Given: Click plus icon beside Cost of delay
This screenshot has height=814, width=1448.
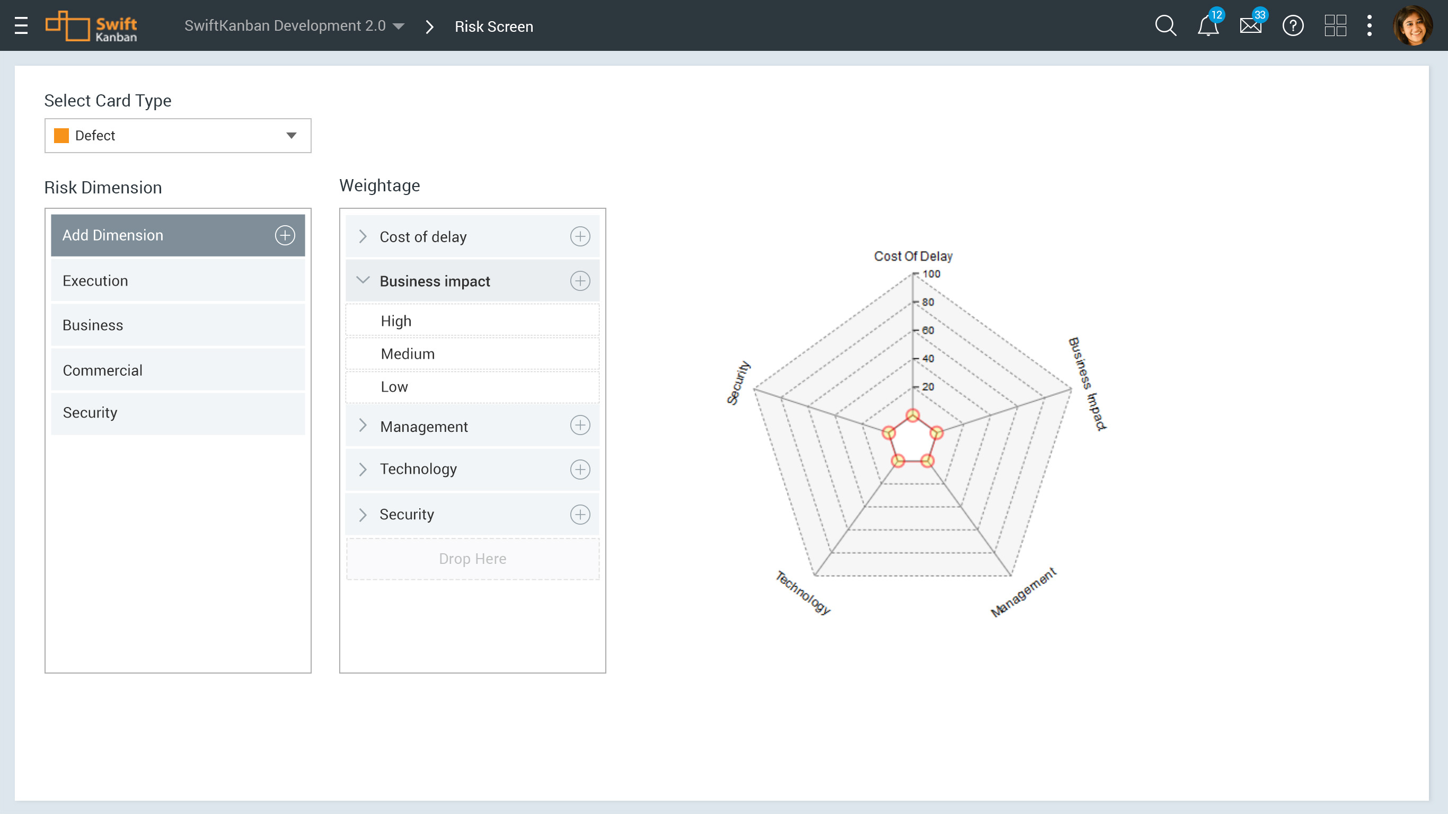Looking at the screenshot, I should (x=580, y=237).
